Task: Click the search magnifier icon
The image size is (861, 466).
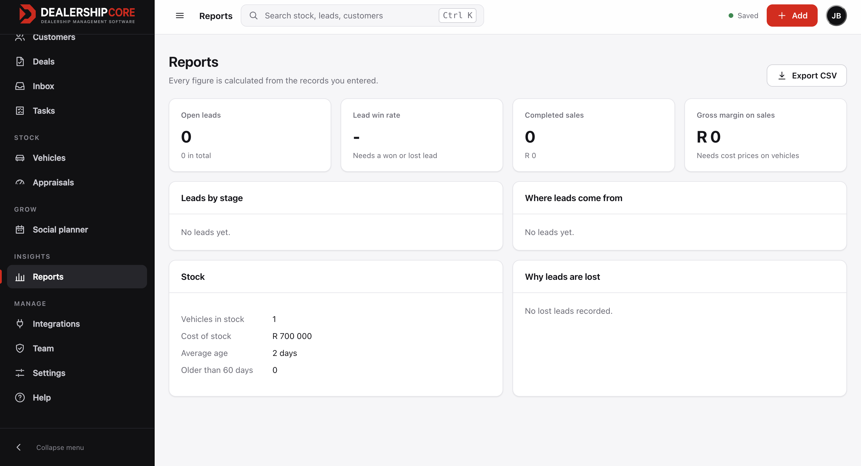Action: (x=254, y=16)
